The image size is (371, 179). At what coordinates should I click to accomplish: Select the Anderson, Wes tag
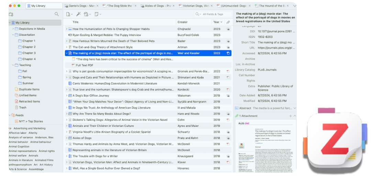coord(44,137)
